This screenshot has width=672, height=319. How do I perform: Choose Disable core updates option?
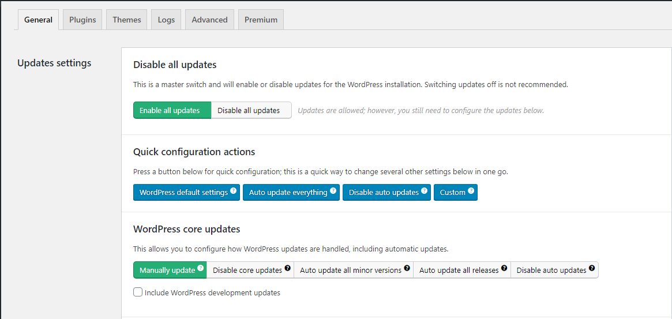pyautogui.click(x=250, y=270)
